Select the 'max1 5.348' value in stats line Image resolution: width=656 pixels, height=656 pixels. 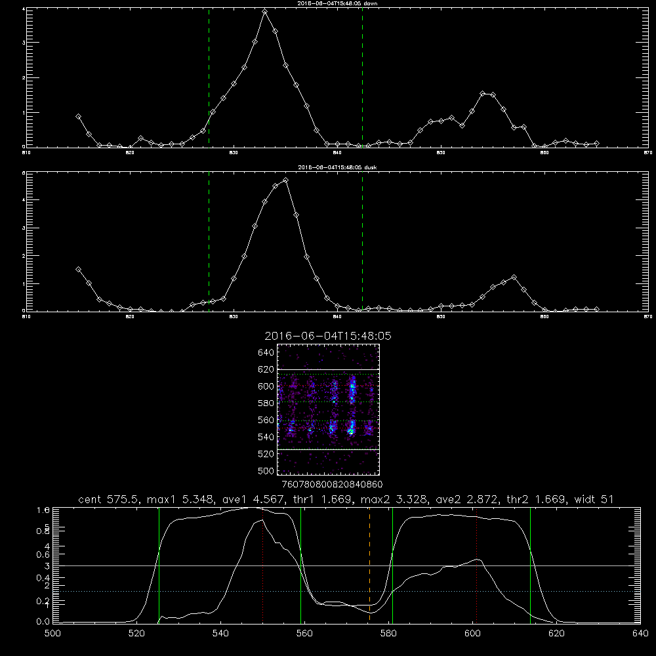[180, 499]
